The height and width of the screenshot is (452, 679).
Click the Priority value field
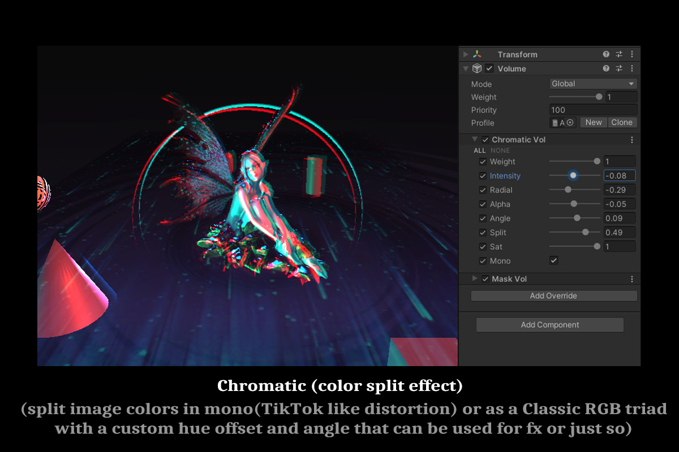point(592,110)
